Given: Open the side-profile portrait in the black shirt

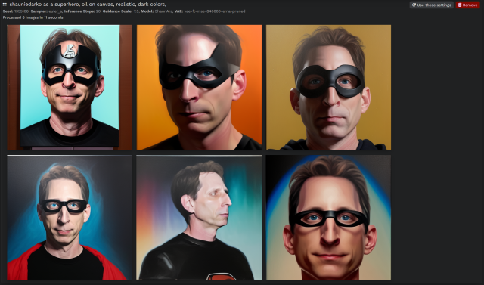Looking at the screenshot, I should pos(199,218).
